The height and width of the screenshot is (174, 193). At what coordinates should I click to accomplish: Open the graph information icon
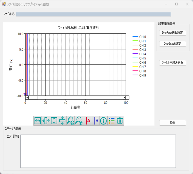(103, 121)
